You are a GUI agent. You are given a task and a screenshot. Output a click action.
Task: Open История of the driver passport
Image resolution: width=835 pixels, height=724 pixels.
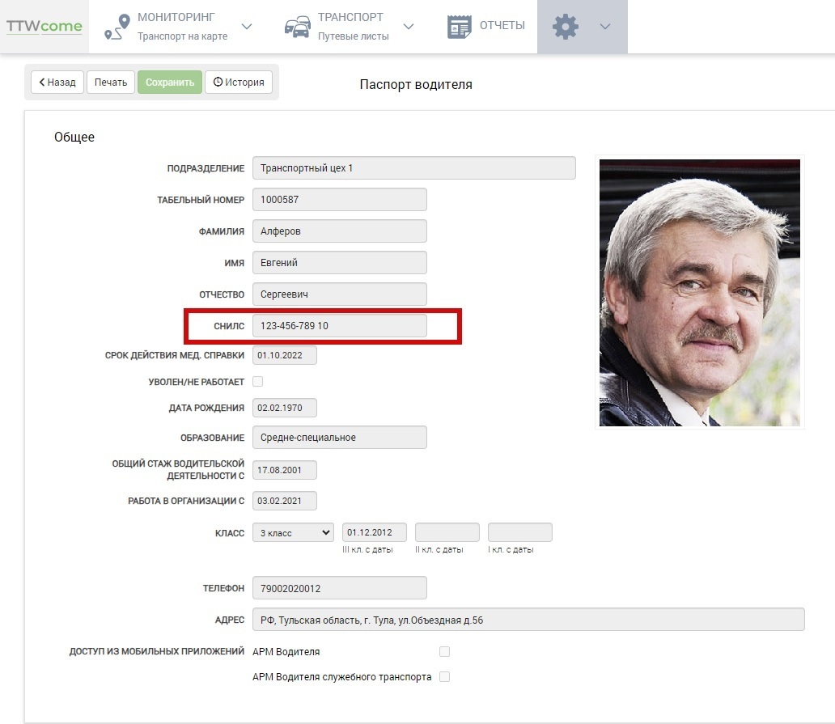pyautogui.click(x=239, y=82)
